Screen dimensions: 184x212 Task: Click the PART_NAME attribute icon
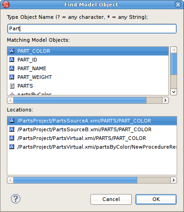[x=12, y=68]
